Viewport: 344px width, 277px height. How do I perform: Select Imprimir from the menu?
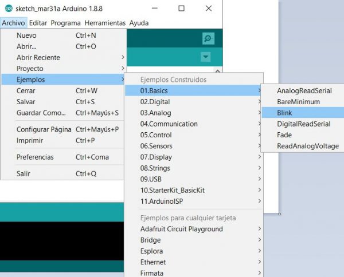[64, 140]
